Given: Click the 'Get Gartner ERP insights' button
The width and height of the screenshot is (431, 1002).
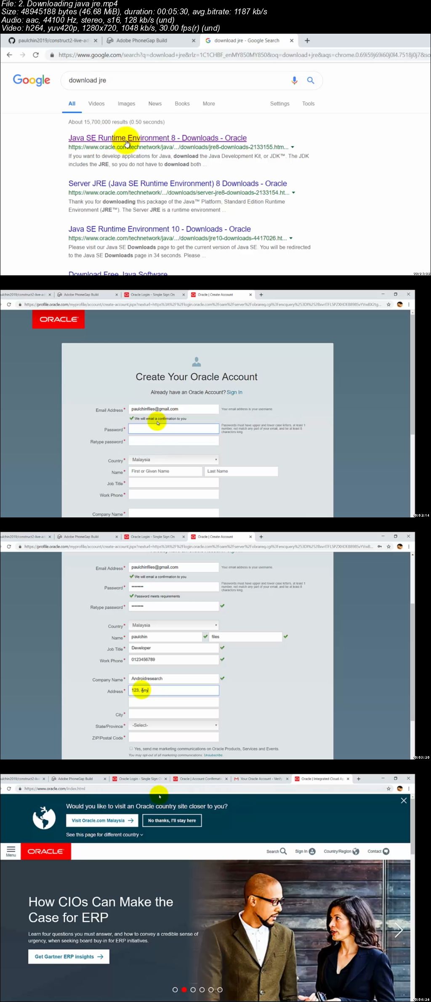Looking at the screenshot, I should (x=69, y=957).
